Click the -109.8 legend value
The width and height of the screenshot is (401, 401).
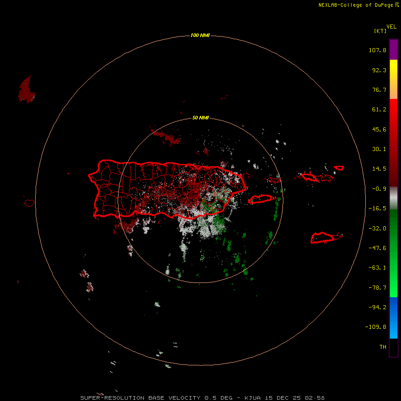376,327
